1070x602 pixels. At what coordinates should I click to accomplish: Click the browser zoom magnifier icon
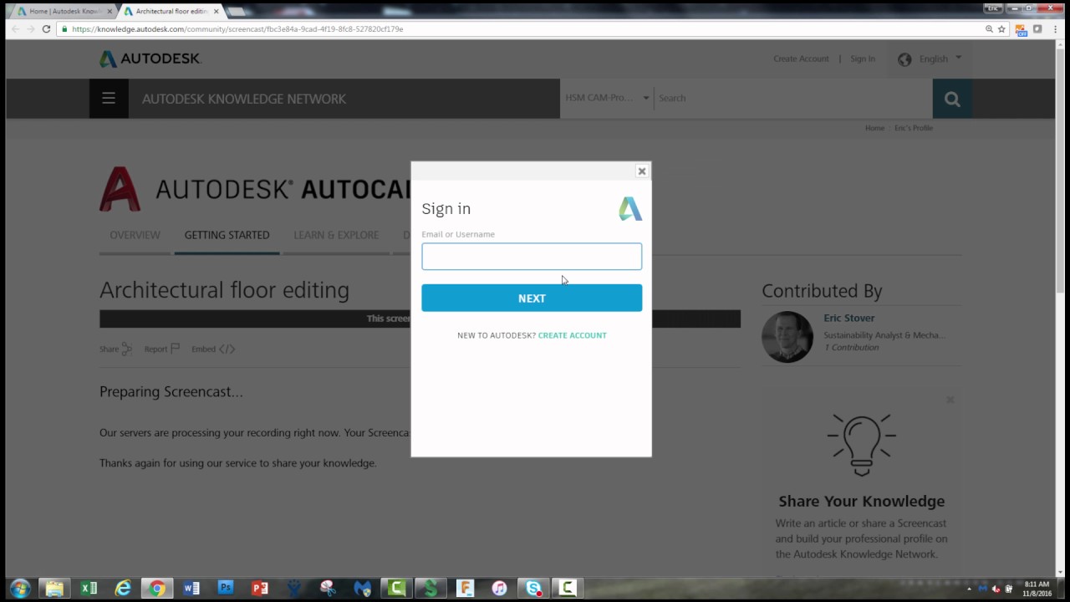tap(989, 28)
